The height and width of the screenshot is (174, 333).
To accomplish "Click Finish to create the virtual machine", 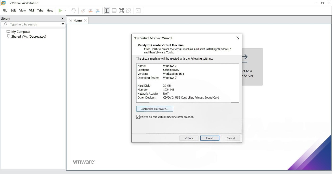I will tap(210, 138).
